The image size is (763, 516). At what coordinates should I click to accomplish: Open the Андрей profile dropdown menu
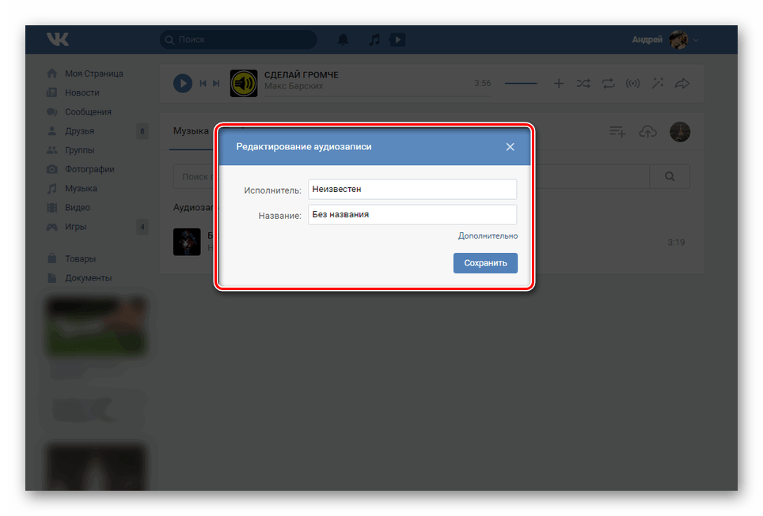pyautogui.click(x=665, y=40)
